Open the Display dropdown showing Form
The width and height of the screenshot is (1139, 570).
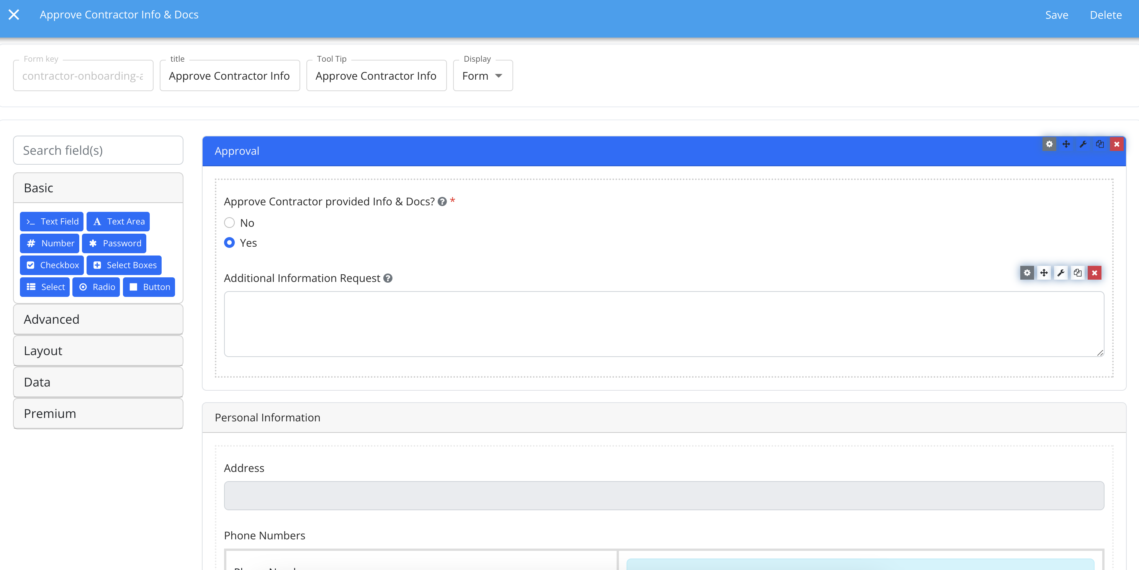coord(483,75)
